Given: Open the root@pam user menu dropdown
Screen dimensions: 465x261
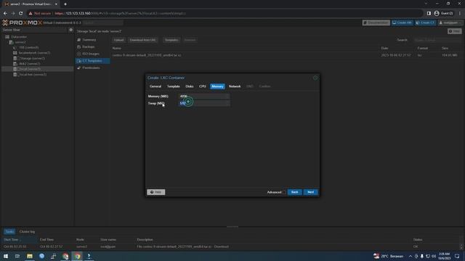Looking at the screenshot, I should point(450,22).
